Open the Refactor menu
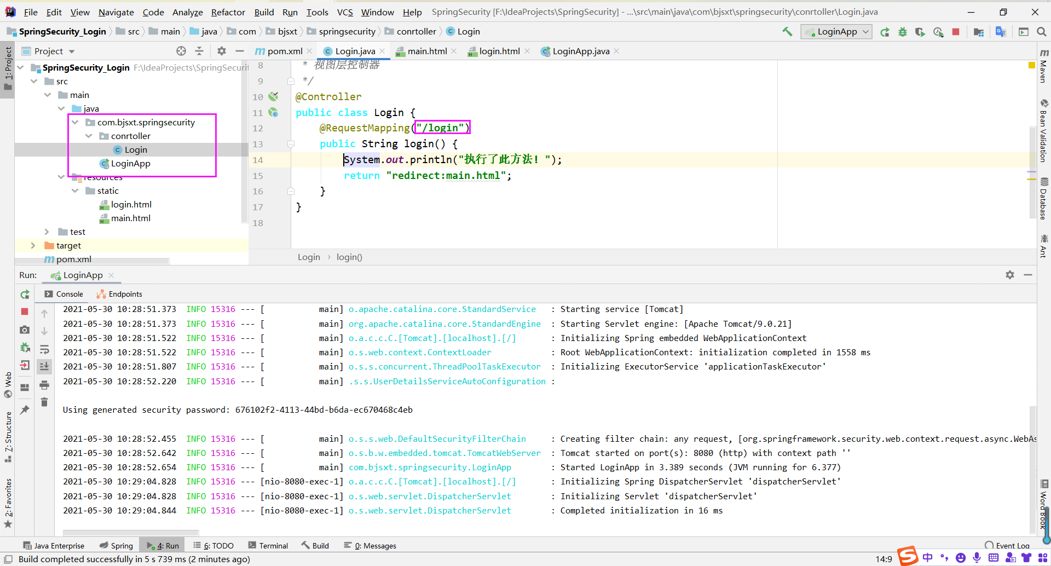Screen dimensions: 1051x566 pos(228,12)
